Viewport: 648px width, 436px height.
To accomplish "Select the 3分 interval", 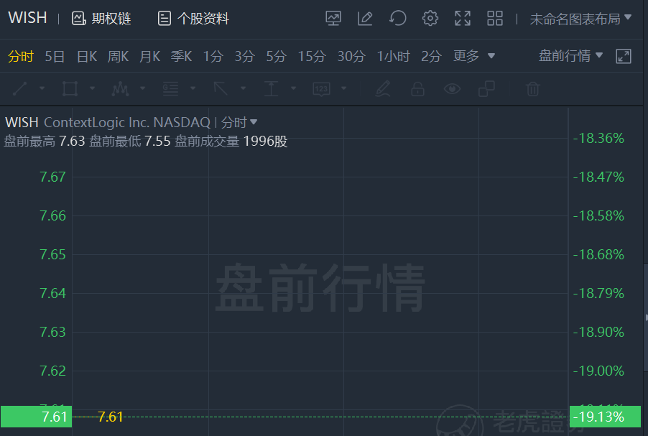I will coord(245,56).
